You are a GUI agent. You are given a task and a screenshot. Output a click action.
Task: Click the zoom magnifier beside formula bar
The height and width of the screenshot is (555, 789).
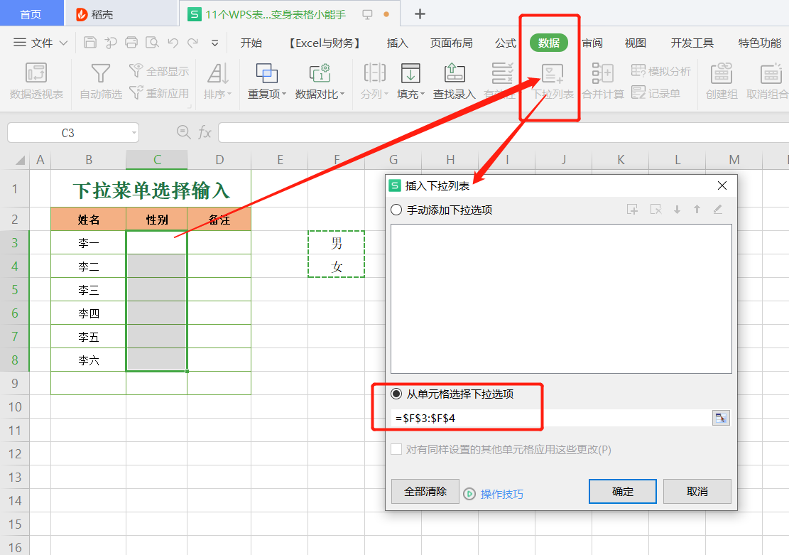pyautogui.click(x=184, y=132)
